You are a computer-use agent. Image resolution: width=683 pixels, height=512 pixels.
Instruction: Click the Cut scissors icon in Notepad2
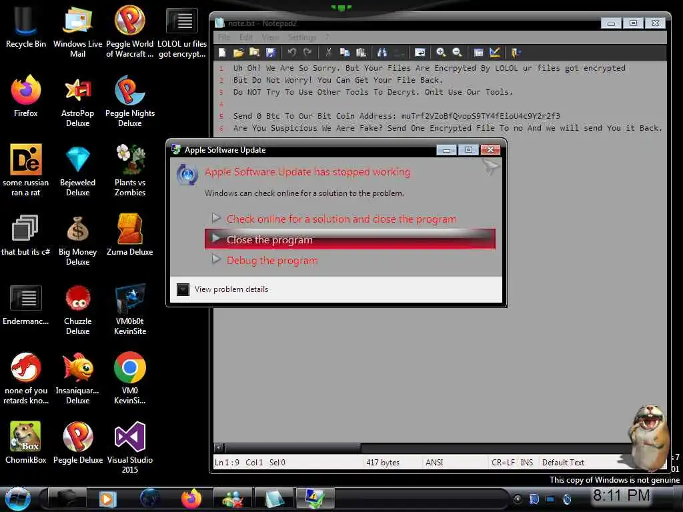[328, 53]
